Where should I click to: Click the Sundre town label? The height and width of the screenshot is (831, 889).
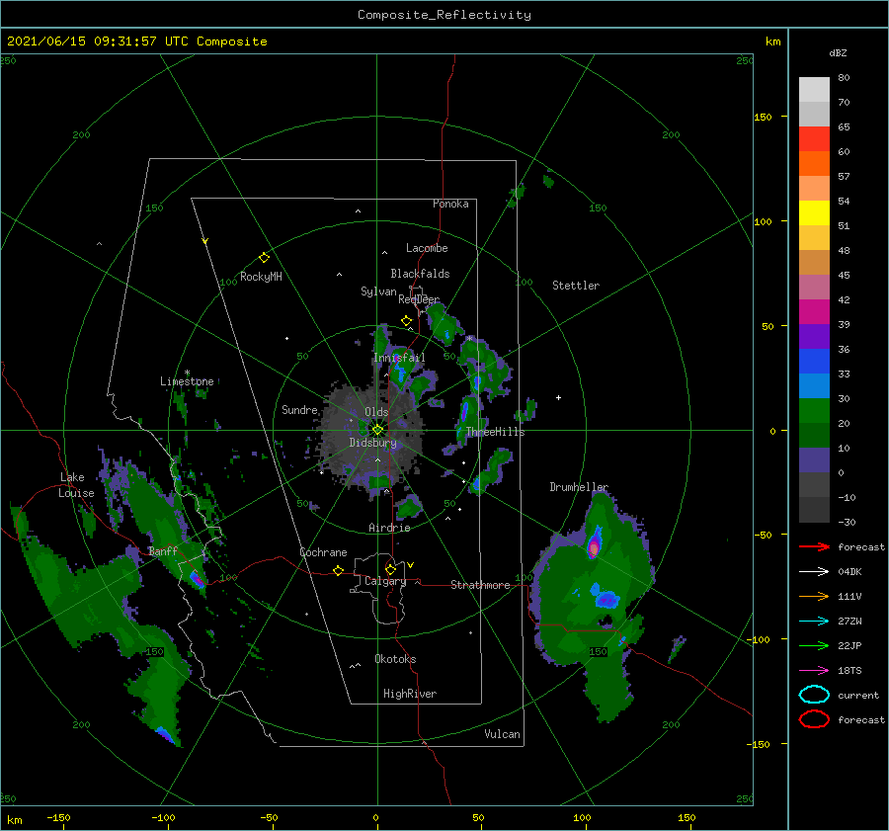299,409
